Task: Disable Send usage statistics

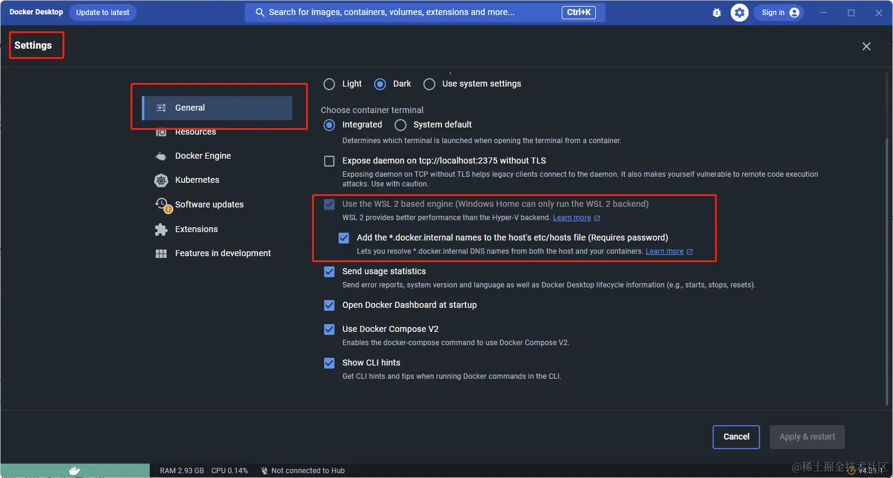Action: pyautogui.click(x=330, y=272)
